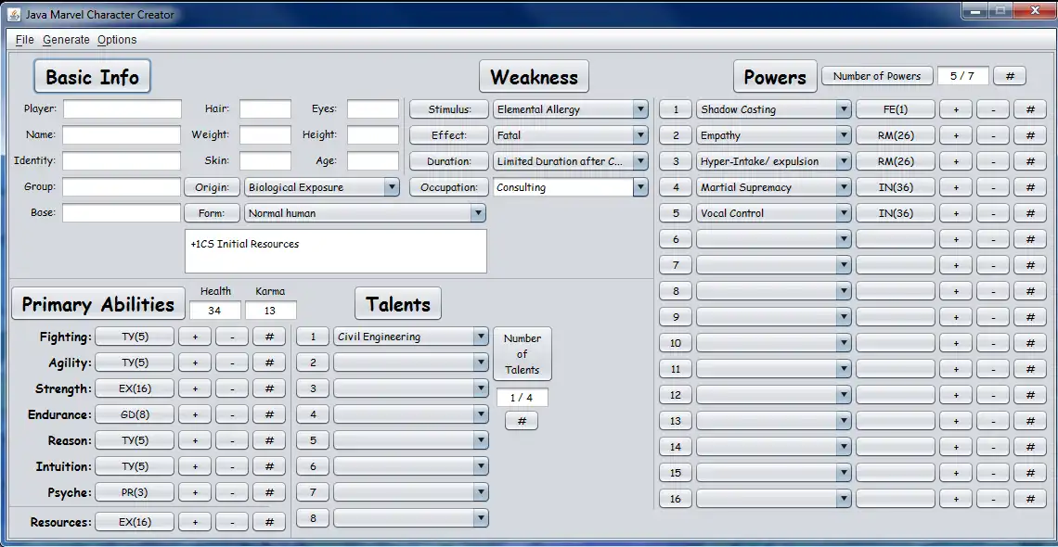The height and width of the screenshot is (547, 1058).
Task: Open the Occupation dropdown showing Consulting
Action: coord(571,187)
